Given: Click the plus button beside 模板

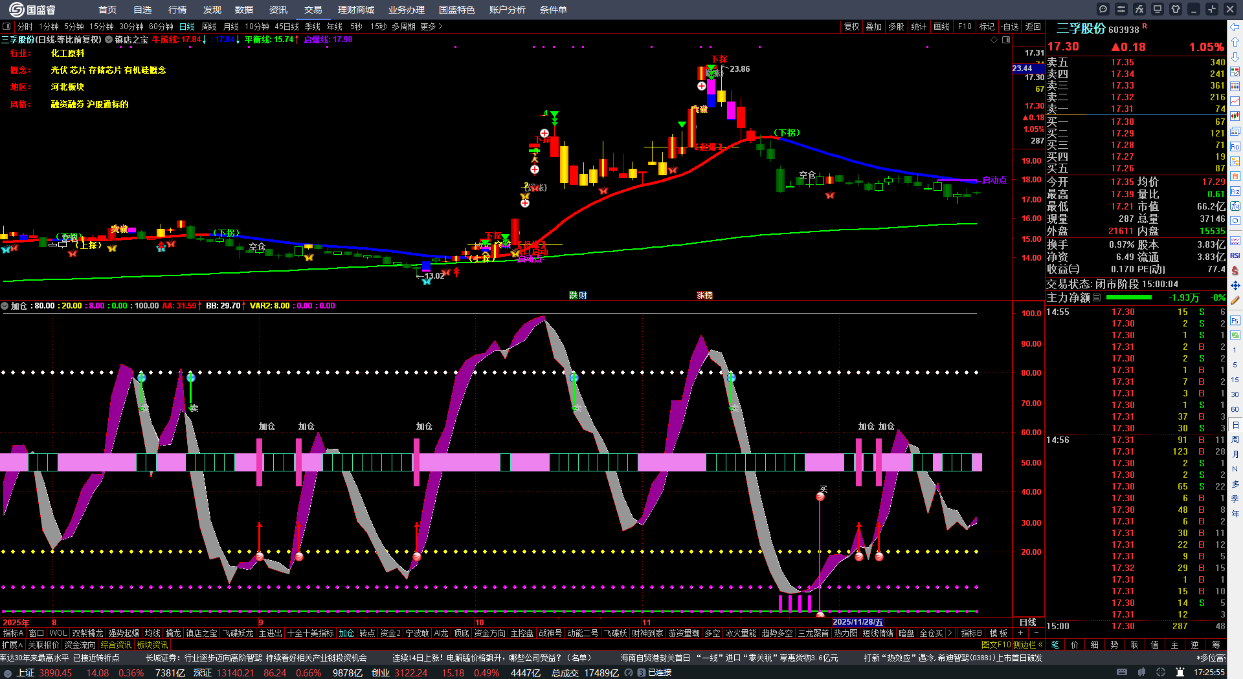Looking at the screenshot, I should [x=1021, y=633].
